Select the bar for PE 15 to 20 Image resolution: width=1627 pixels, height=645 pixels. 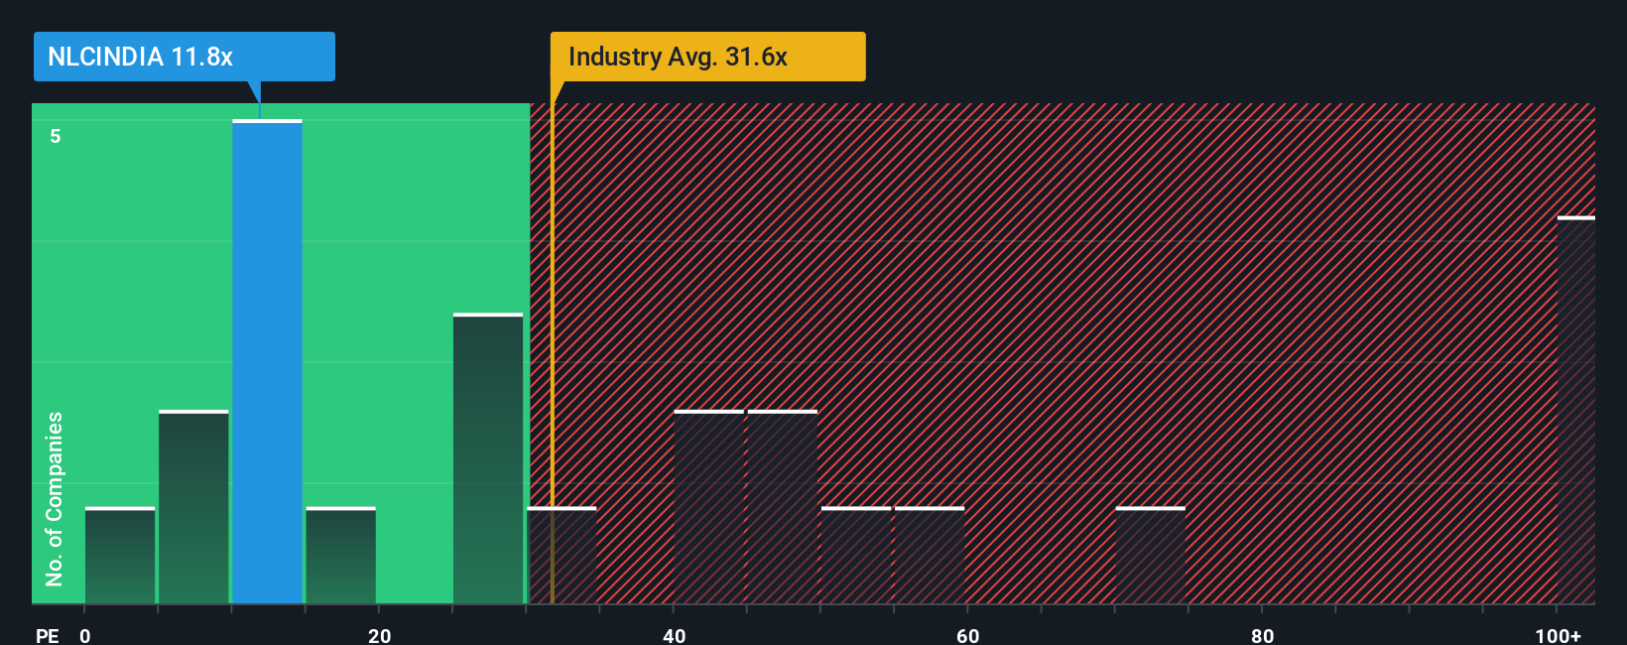pyautogui.click(x=341, y=555)
